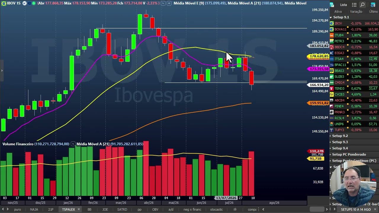Select the UNIP6 row in the watchlist
The width and height of the screenshot is (379, 213).
coord(354,124)
